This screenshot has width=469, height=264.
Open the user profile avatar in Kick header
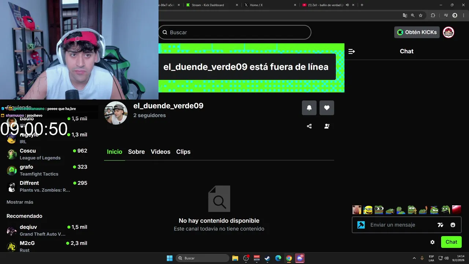coord(448,32)
